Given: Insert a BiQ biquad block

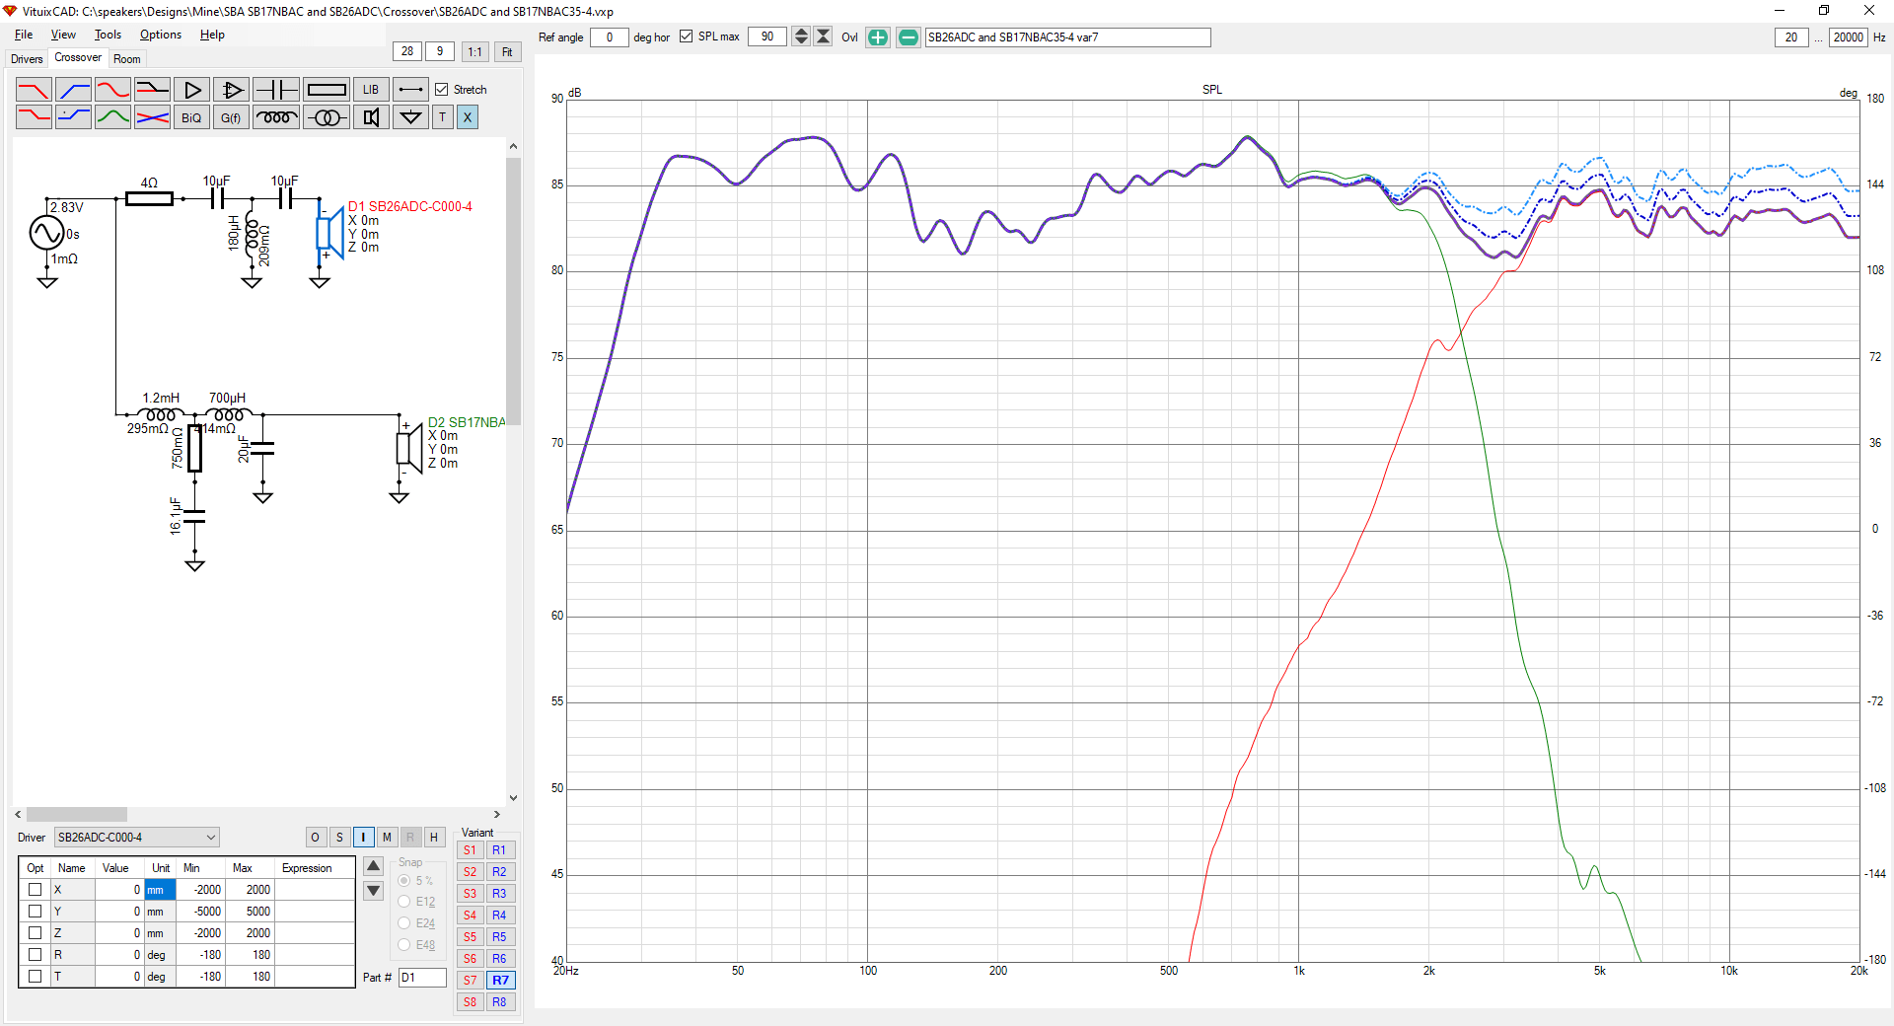Looking at the screenshot, I should click(191, 117).
